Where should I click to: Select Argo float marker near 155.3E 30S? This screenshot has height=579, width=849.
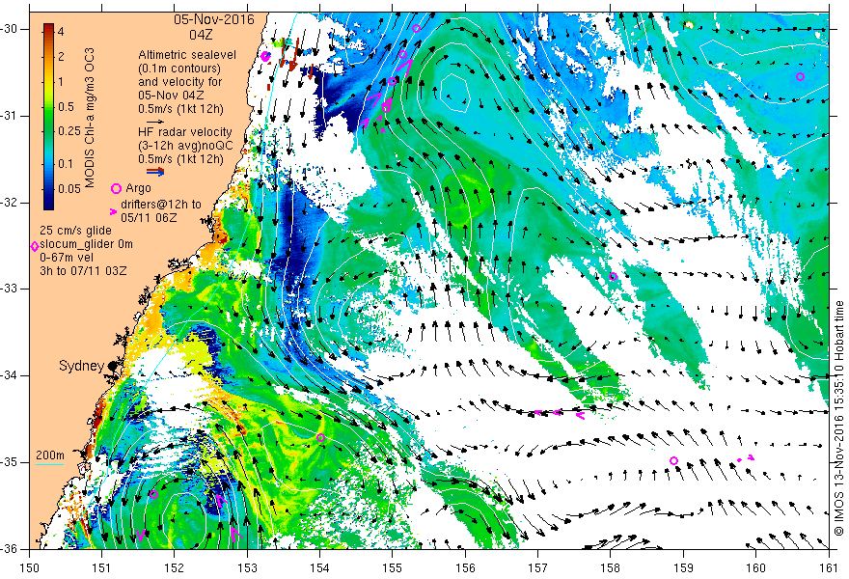(x=416, y=28)
